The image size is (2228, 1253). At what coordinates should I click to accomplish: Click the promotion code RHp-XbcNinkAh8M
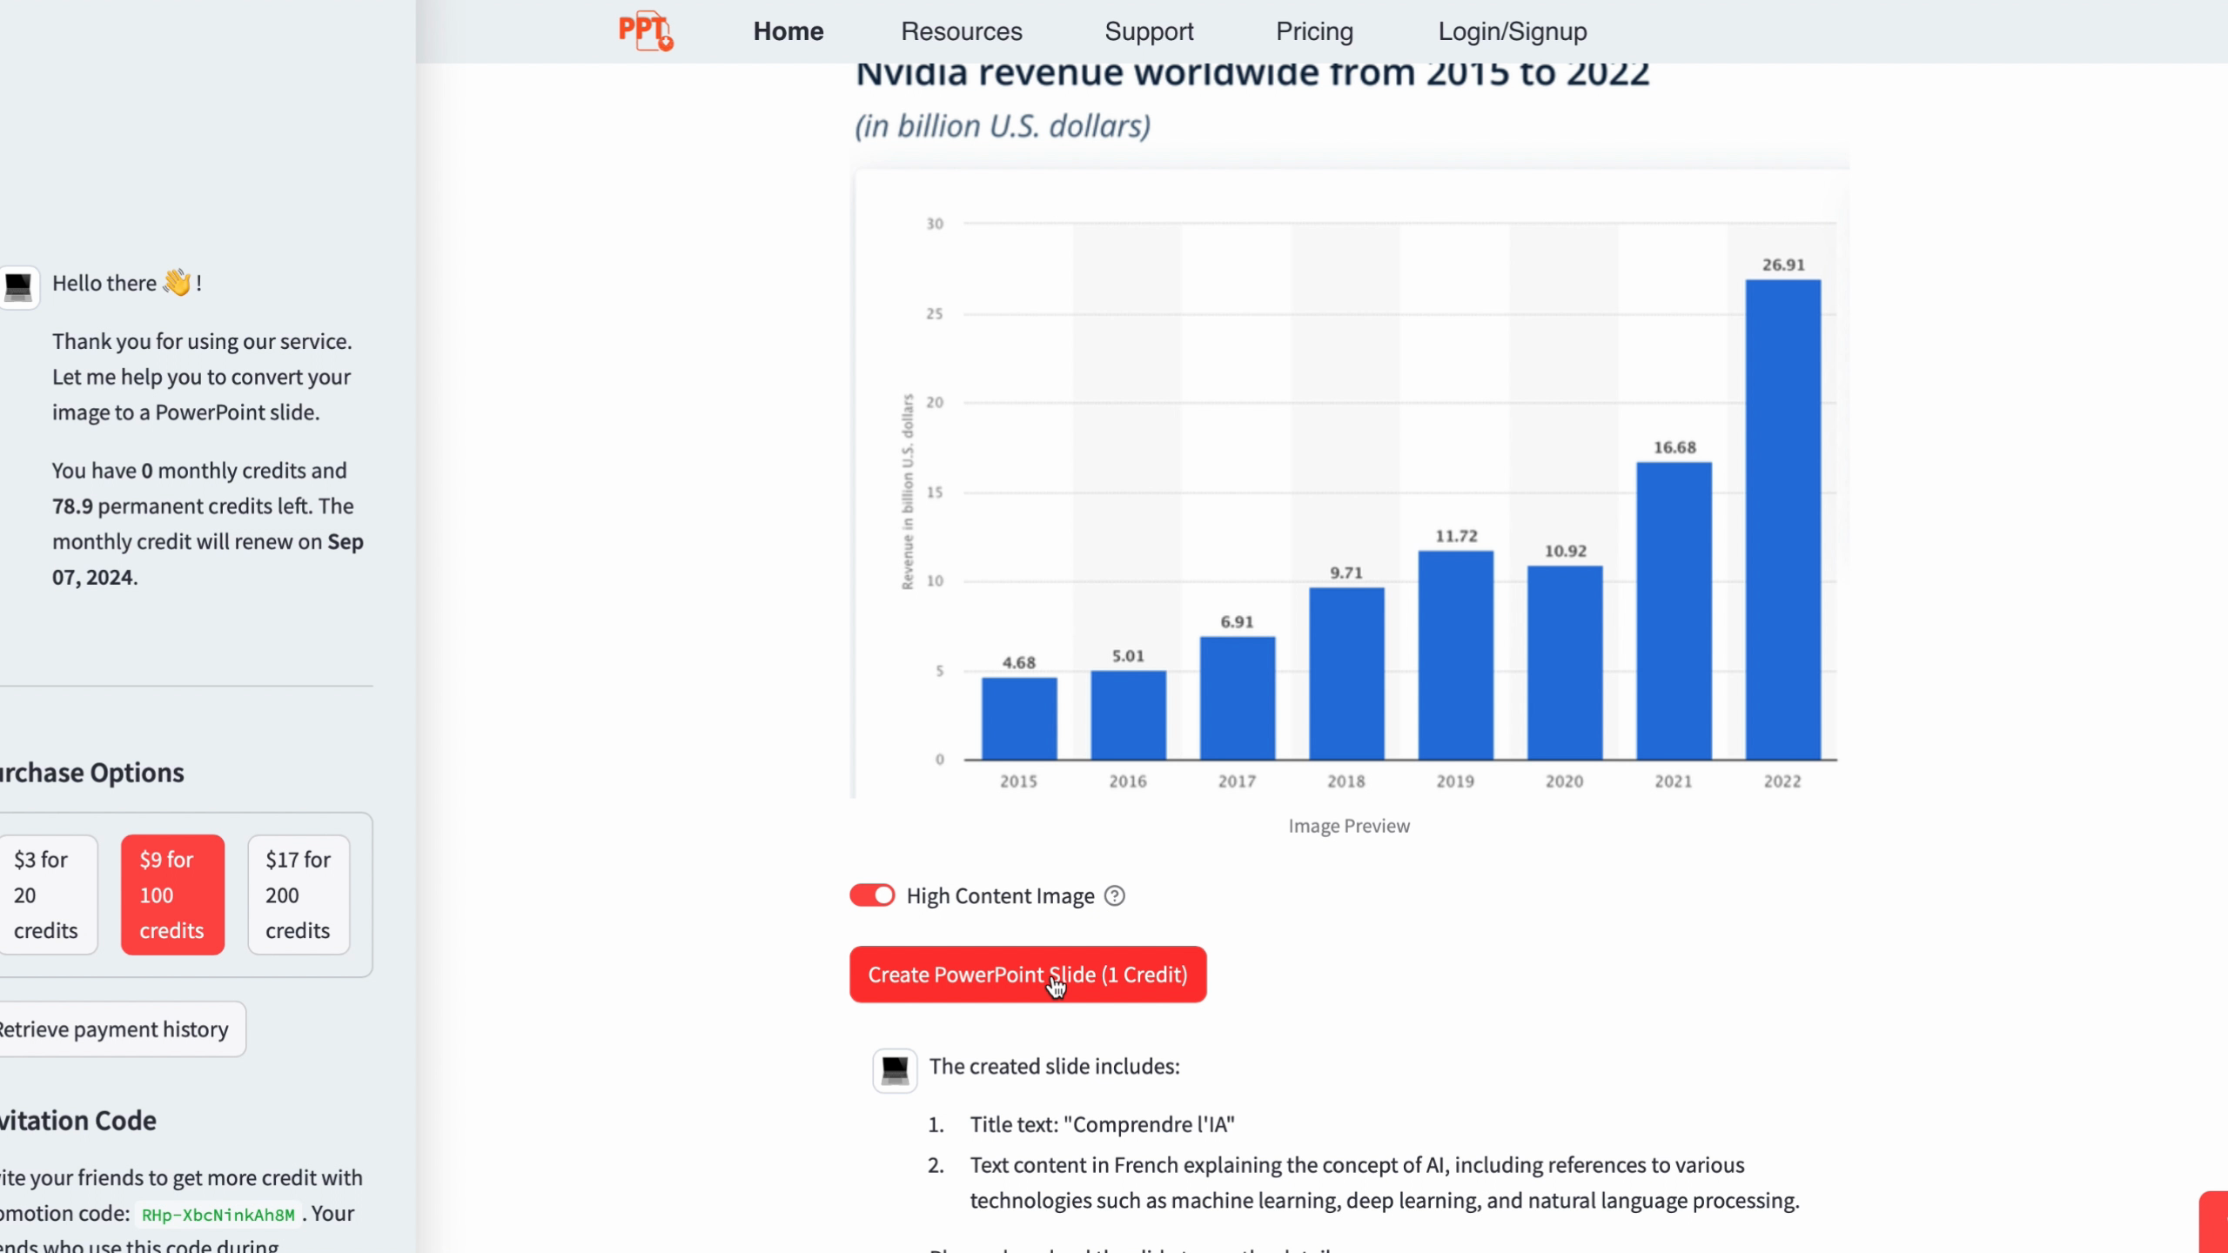[x=218, y=1215]
